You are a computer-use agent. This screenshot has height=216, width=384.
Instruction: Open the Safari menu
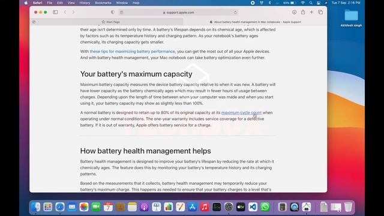pyautogui.click(x=37, y=3)
